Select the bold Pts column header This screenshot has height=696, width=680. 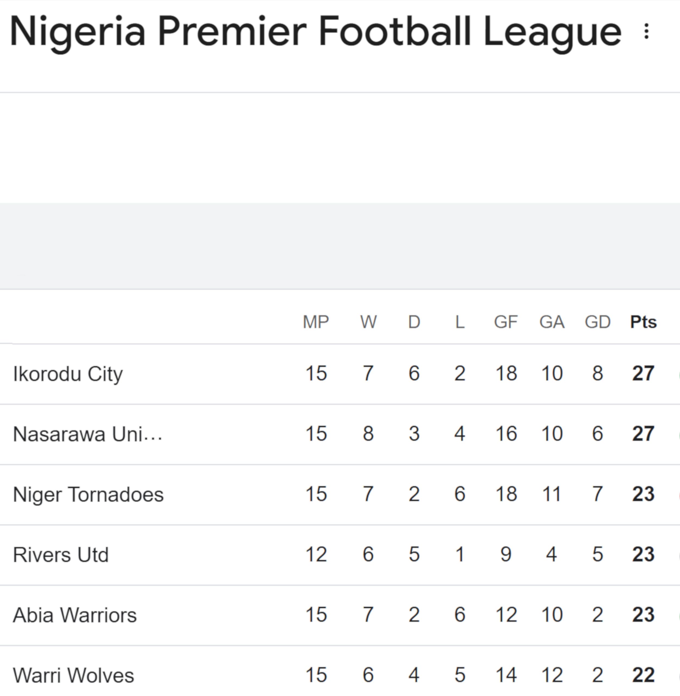643,322
